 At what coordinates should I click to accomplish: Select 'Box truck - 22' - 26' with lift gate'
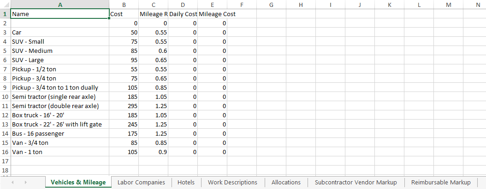(60, 124)
